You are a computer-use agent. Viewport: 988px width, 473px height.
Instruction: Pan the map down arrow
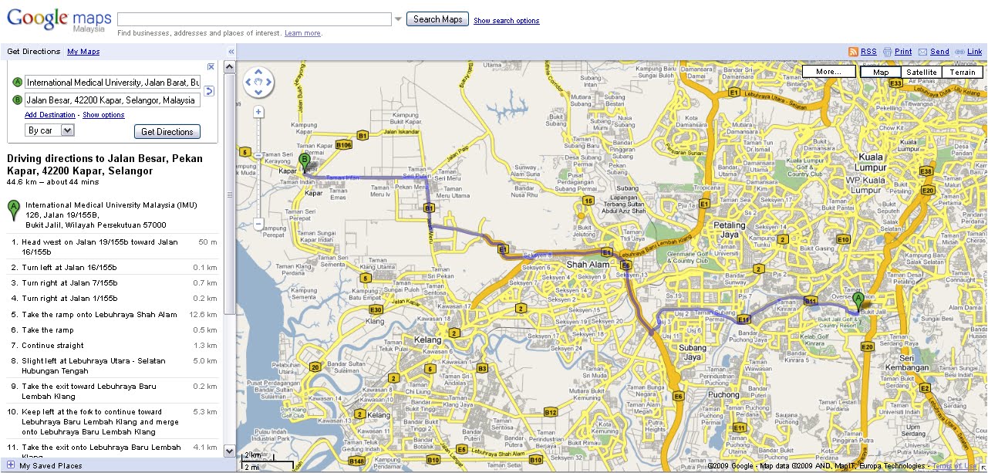click(259, 92)
